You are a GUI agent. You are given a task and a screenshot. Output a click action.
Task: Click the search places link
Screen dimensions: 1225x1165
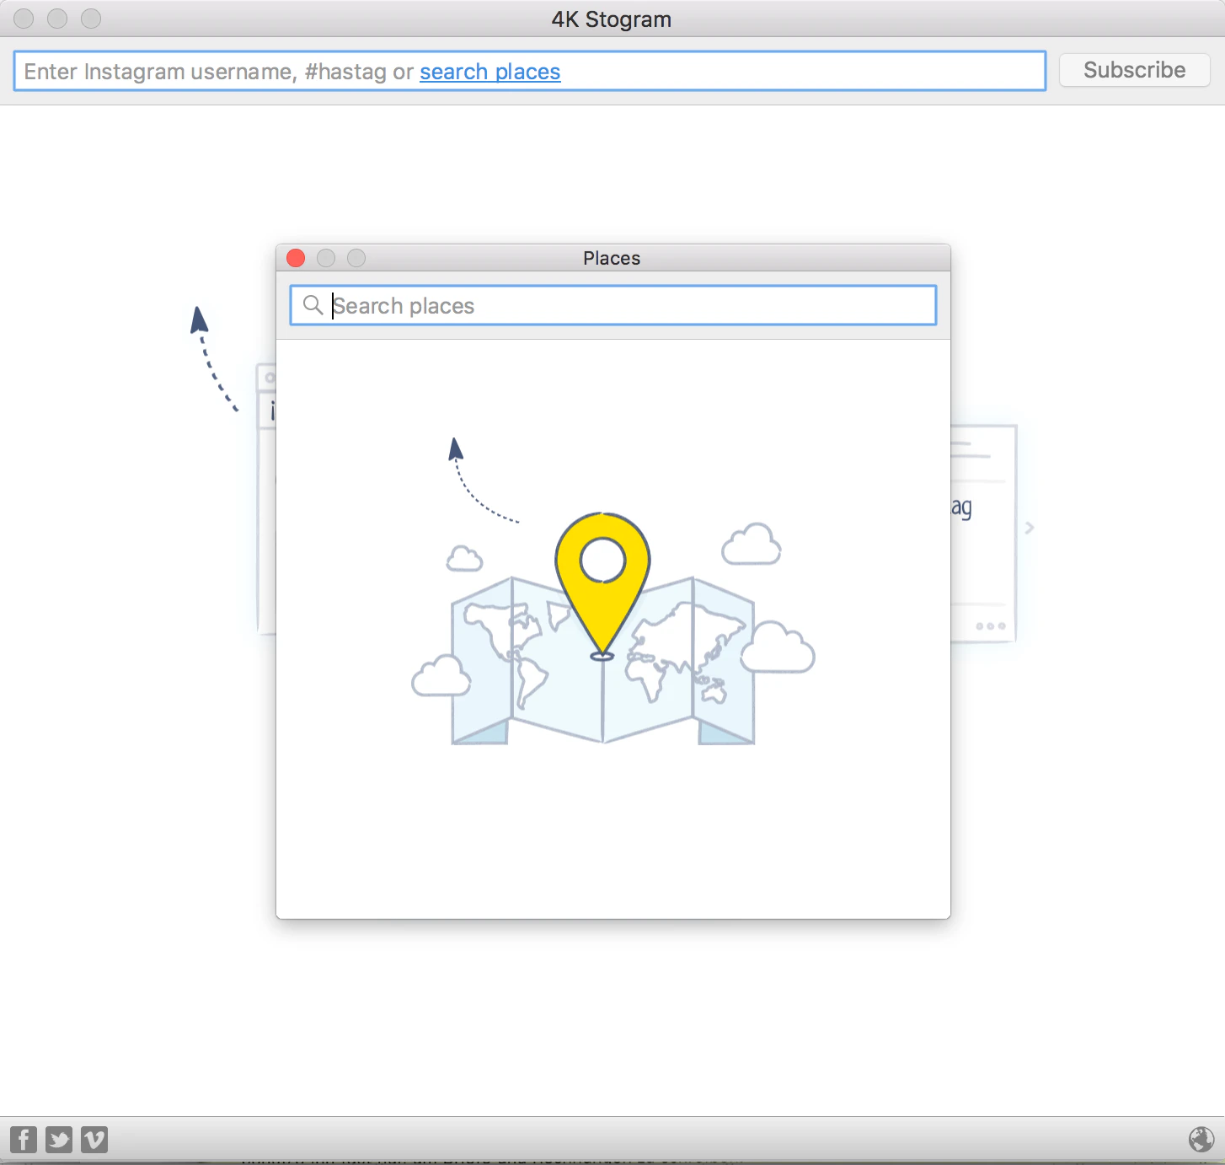[490, 72]
